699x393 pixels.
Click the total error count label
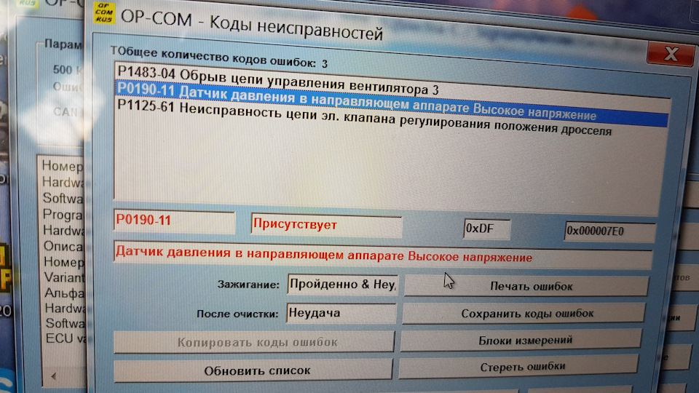point(219,57)
